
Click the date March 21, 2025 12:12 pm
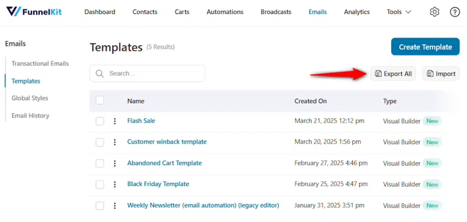329,121
